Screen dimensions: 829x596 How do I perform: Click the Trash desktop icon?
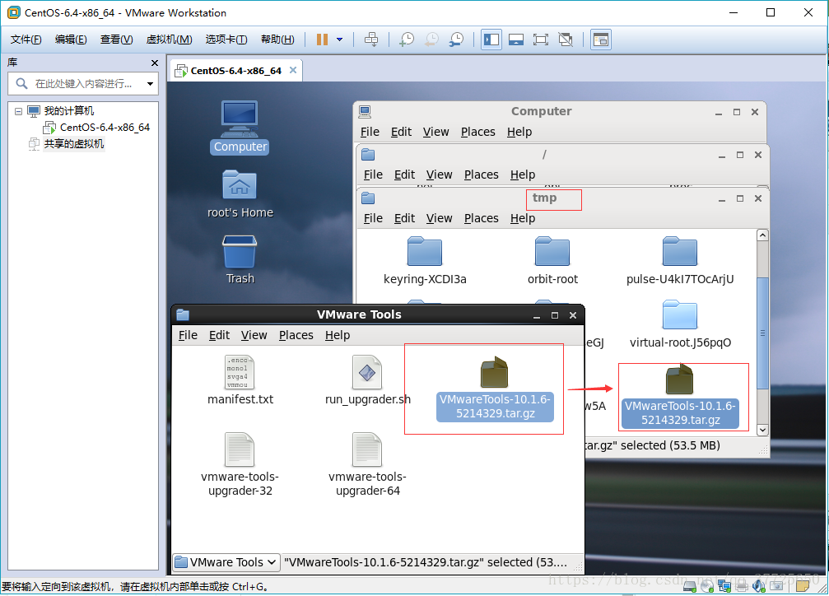pos(240,259)
